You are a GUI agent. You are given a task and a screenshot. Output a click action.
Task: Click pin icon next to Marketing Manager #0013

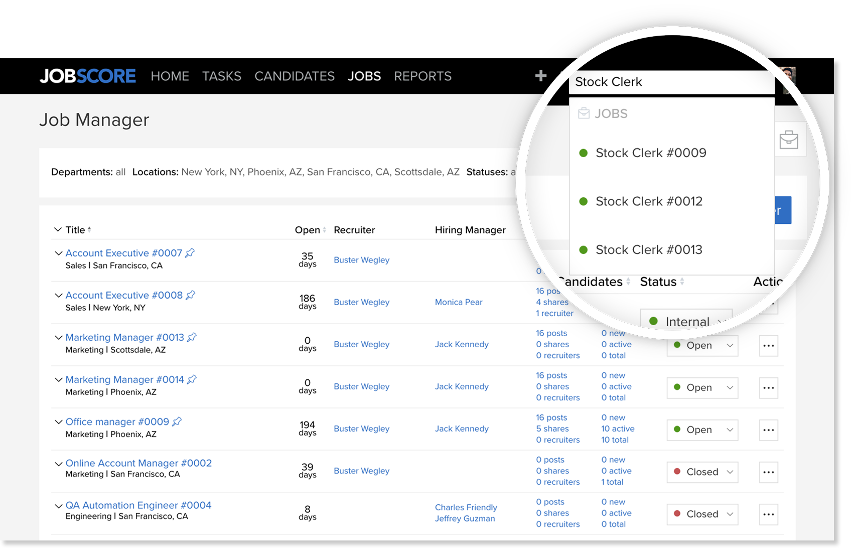(x=192, y=337)
